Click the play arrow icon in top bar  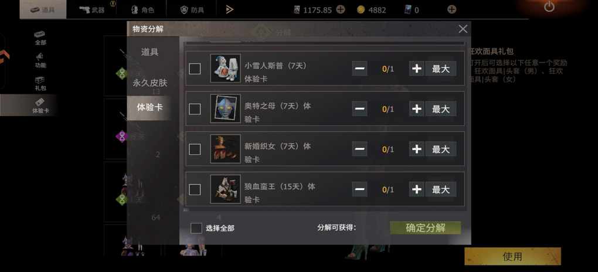[x=229, y=9]
